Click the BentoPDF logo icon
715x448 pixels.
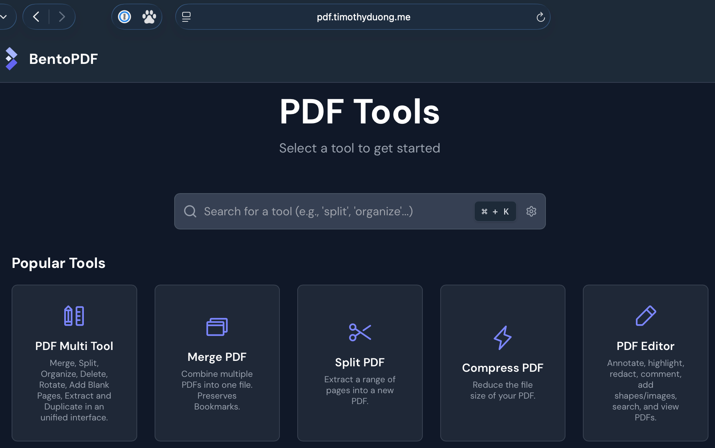pos(11,59)
